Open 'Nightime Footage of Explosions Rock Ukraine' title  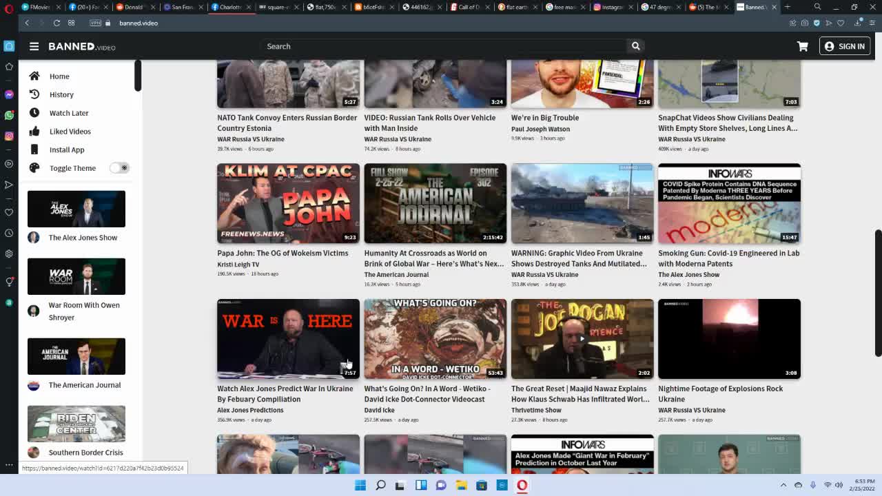tap(721, 394)
